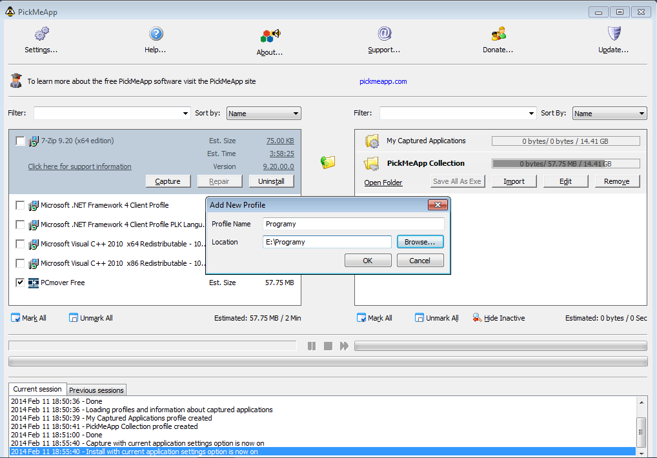The height and width of the screenshot is (458, 657).
Task: Pause the current operation
Action: click(312, 346)
